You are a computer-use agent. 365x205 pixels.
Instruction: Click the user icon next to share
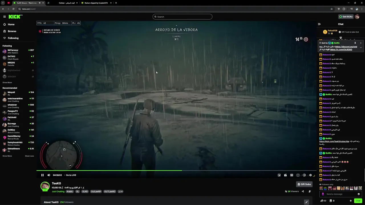310,191
